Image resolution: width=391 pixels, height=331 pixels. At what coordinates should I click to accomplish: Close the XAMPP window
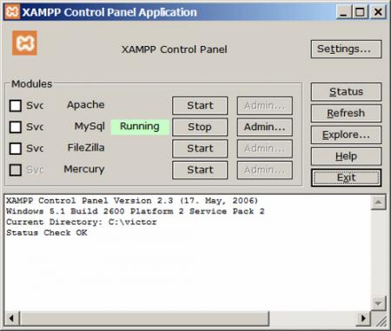pyautogui.click(x=378, y=12)
